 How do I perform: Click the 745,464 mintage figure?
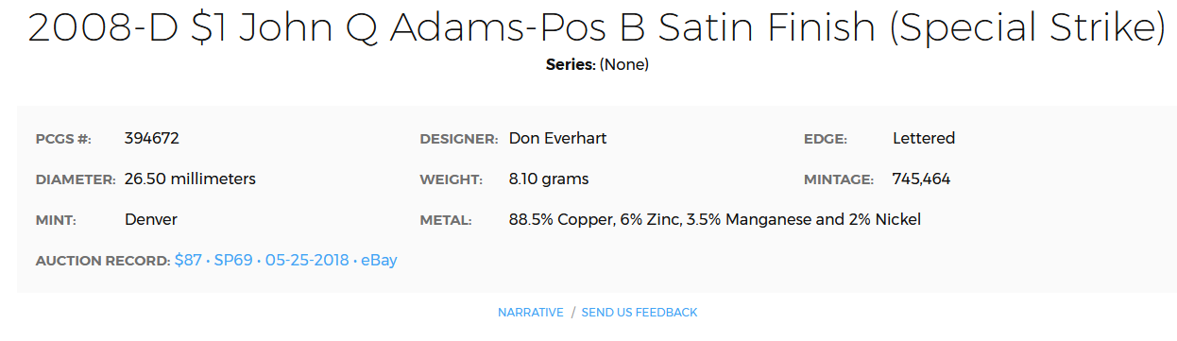[x=922, y=179]
